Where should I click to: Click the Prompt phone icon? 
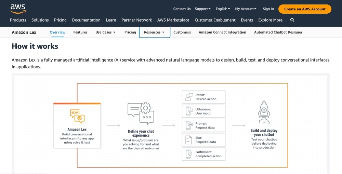(x=189, y=125)
